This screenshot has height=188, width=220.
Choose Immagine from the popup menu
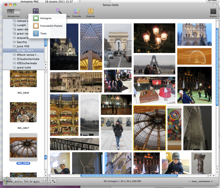[x=46, y=18]
